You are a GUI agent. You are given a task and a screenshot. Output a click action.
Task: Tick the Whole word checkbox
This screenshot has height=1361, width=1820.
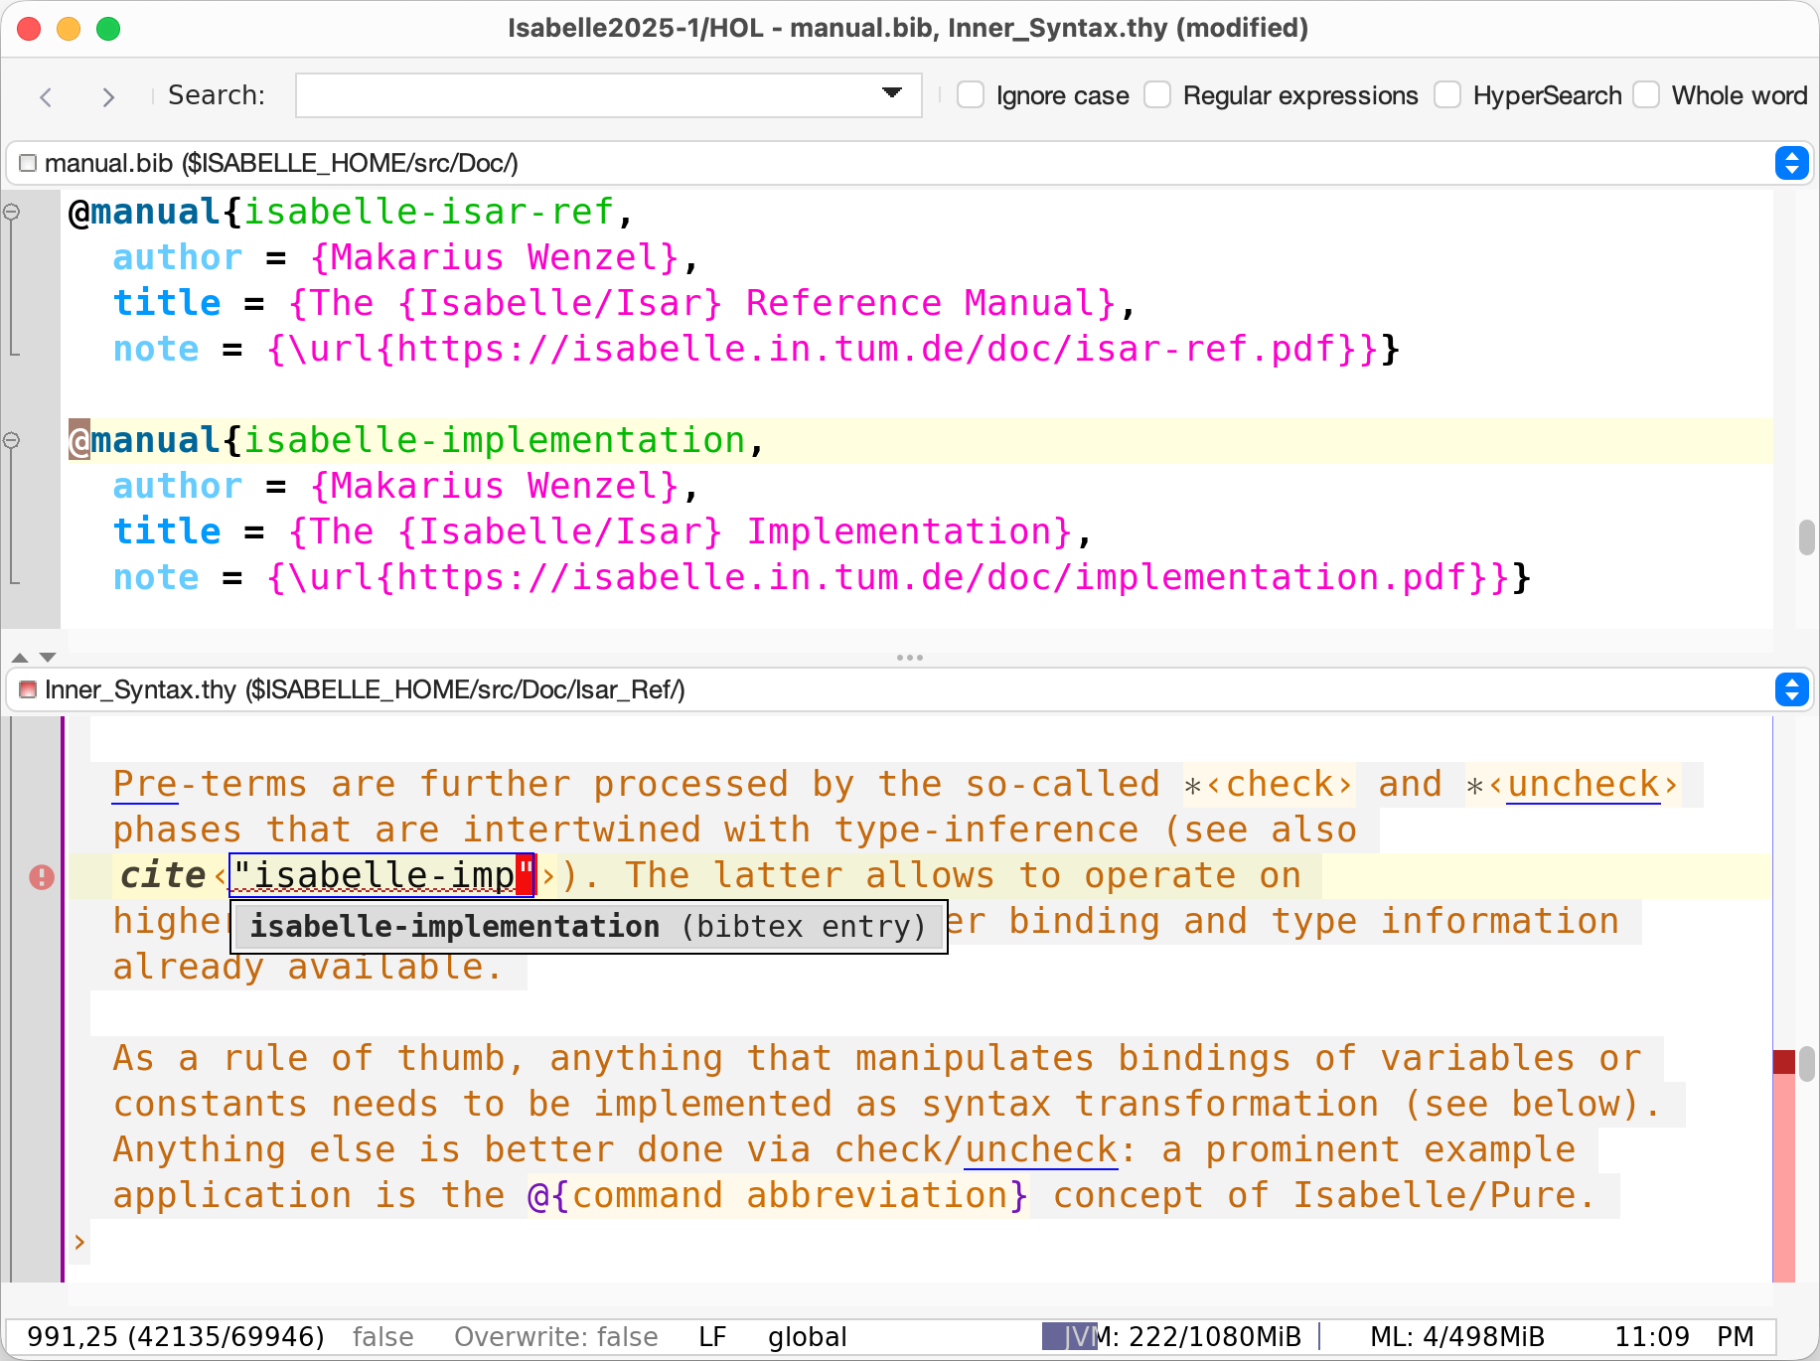click(1646, 95)
